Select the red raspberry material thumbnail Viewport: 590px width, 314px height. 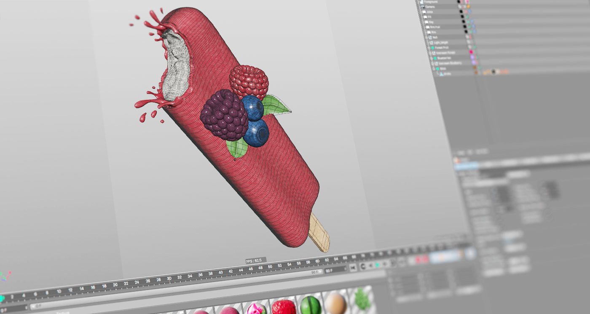[284, 307]
